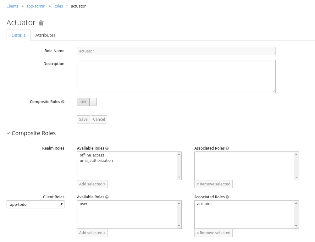Collapse the Composite Roles section
Screen dimensions: 315x242
click(8, 133)
